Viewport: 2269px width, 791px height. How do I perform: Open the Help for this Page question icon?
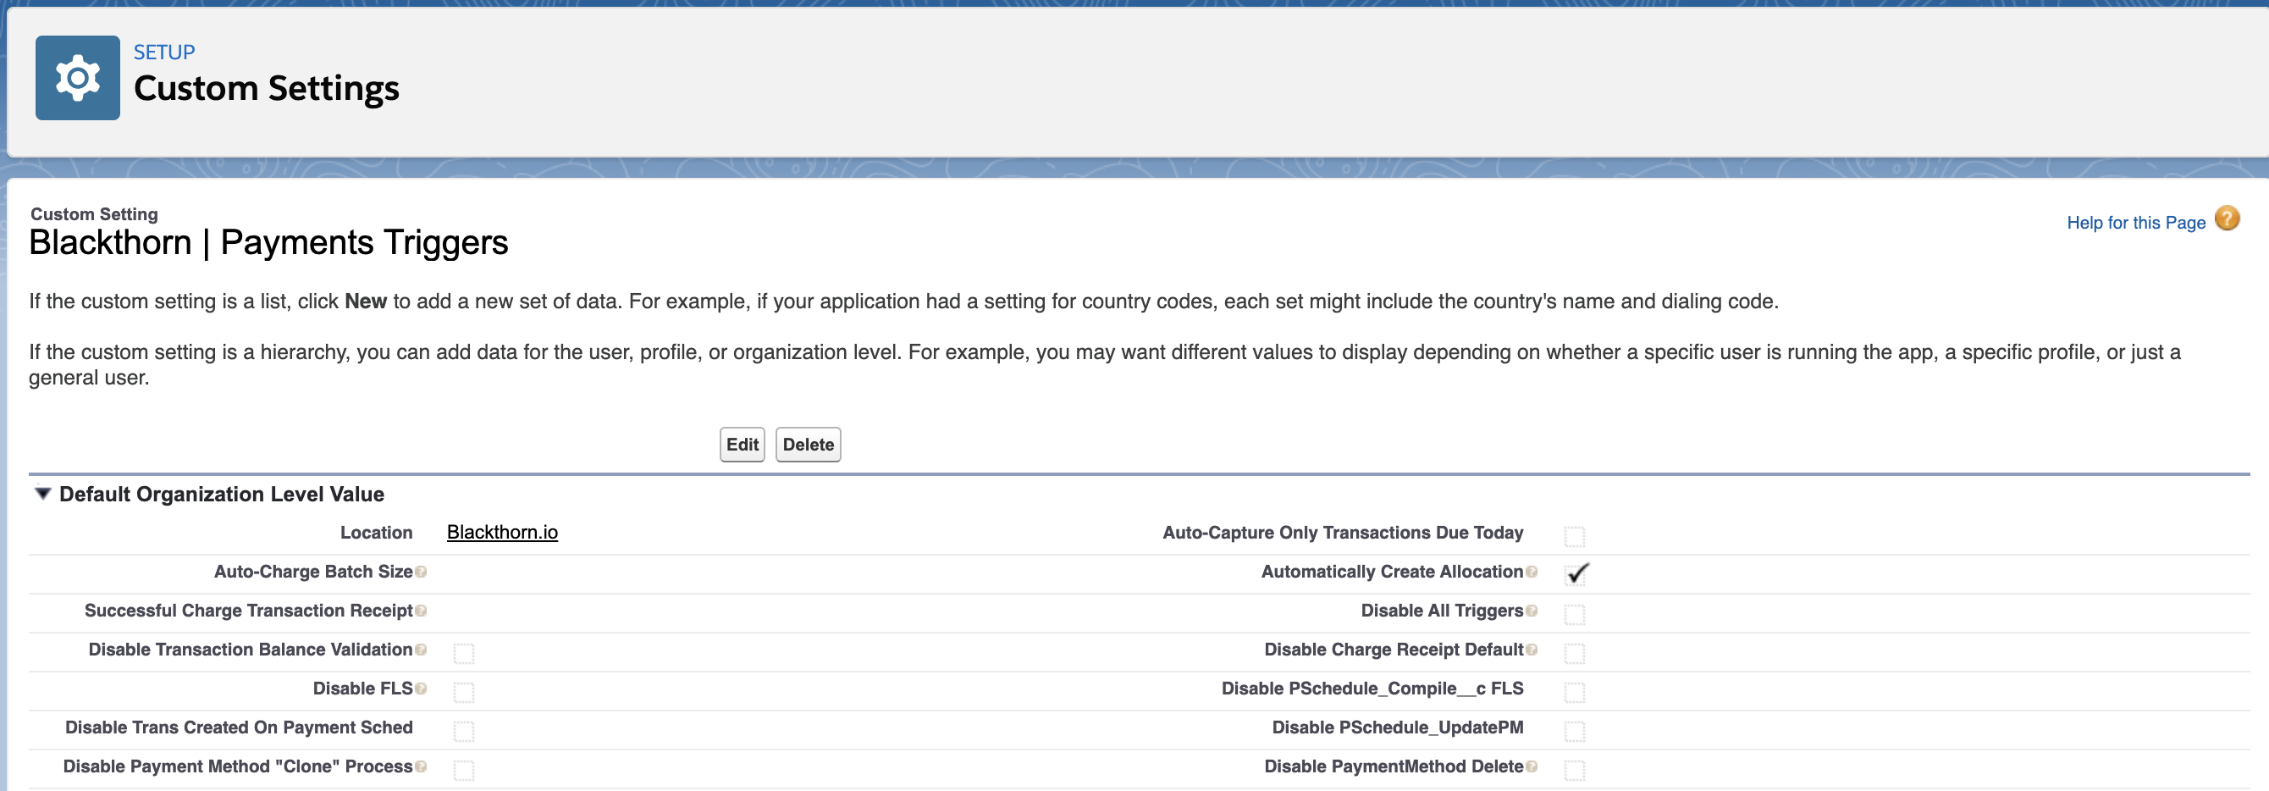tap(2227, 218)
